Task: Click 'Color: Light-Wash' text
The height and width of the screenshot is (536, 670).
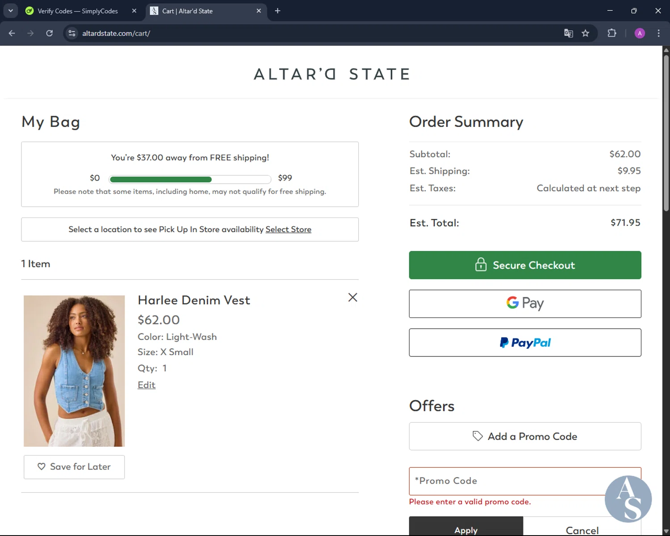Action: coord(177,337)
